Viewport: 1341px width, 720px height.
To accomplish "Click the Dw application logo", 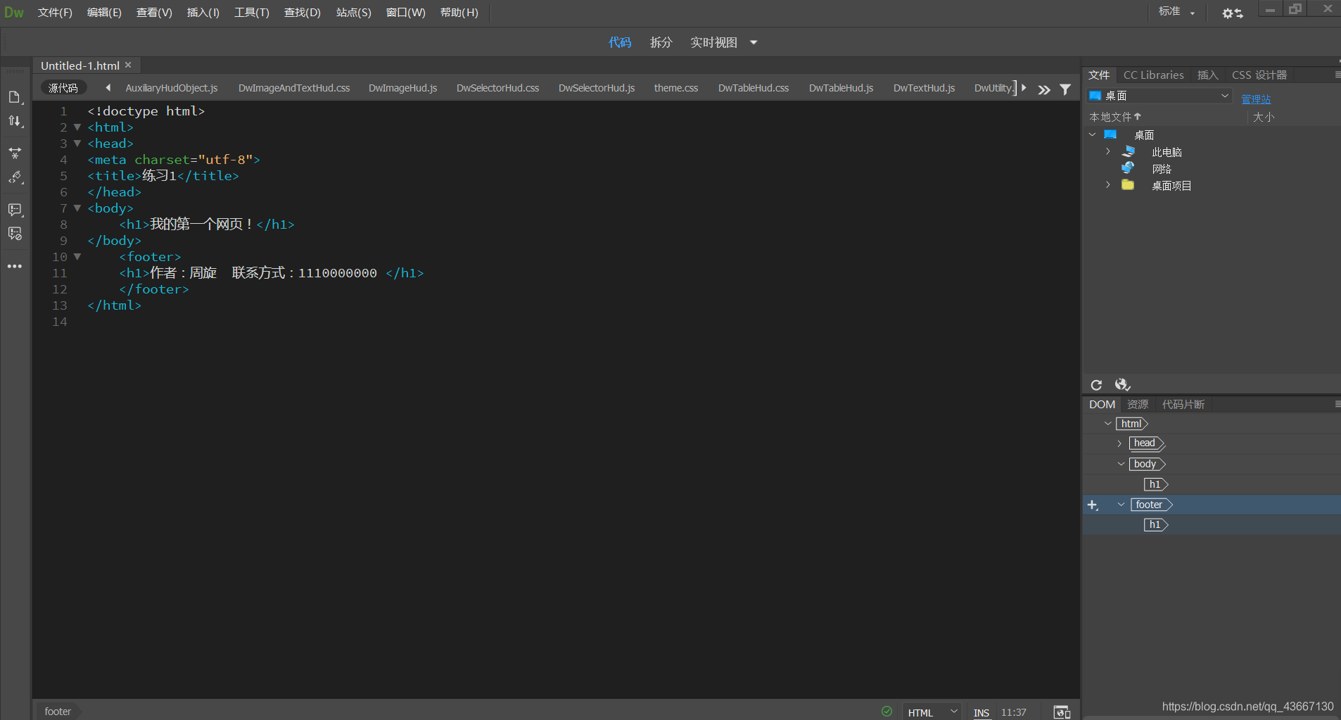I will (x=14, y=13).
